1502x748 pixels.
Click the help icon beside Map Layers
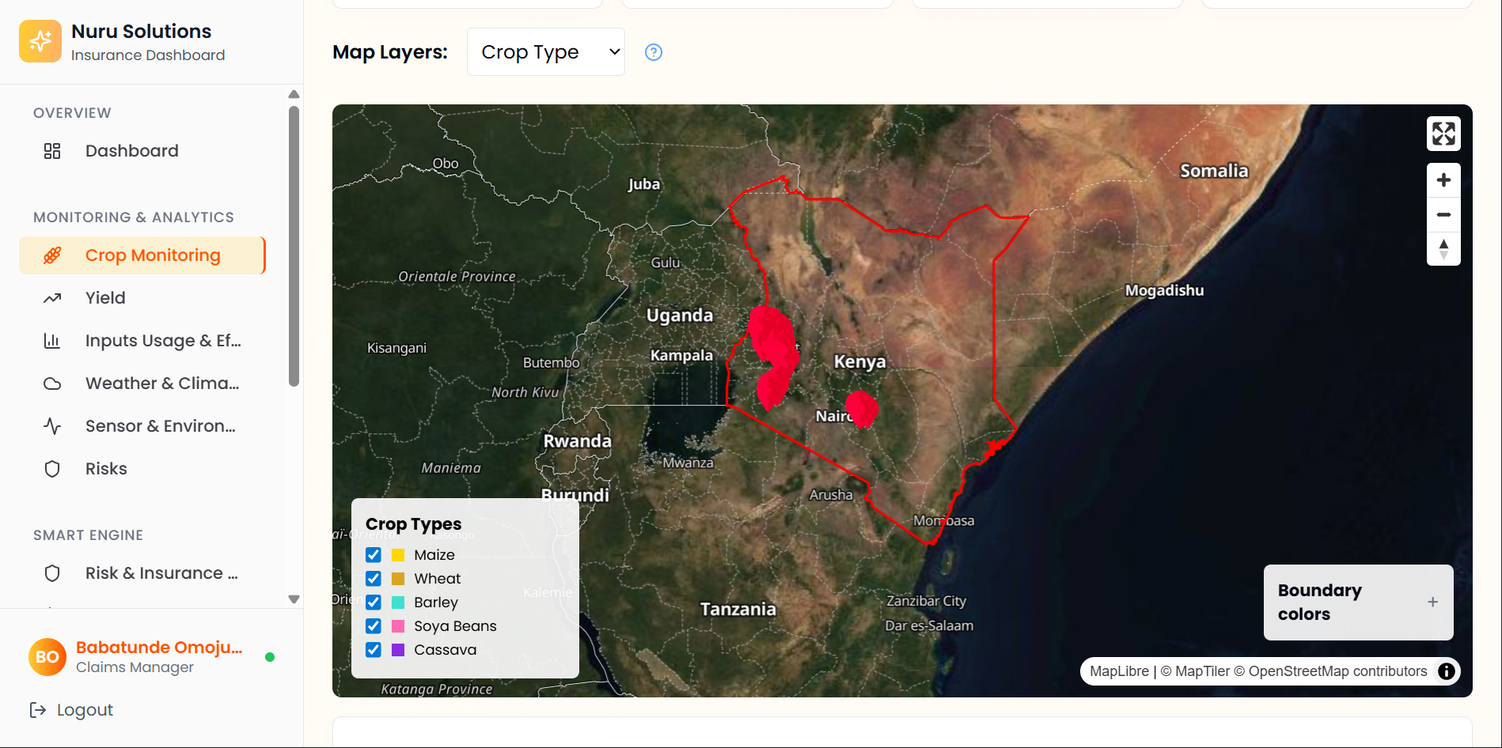coord(654,52)
